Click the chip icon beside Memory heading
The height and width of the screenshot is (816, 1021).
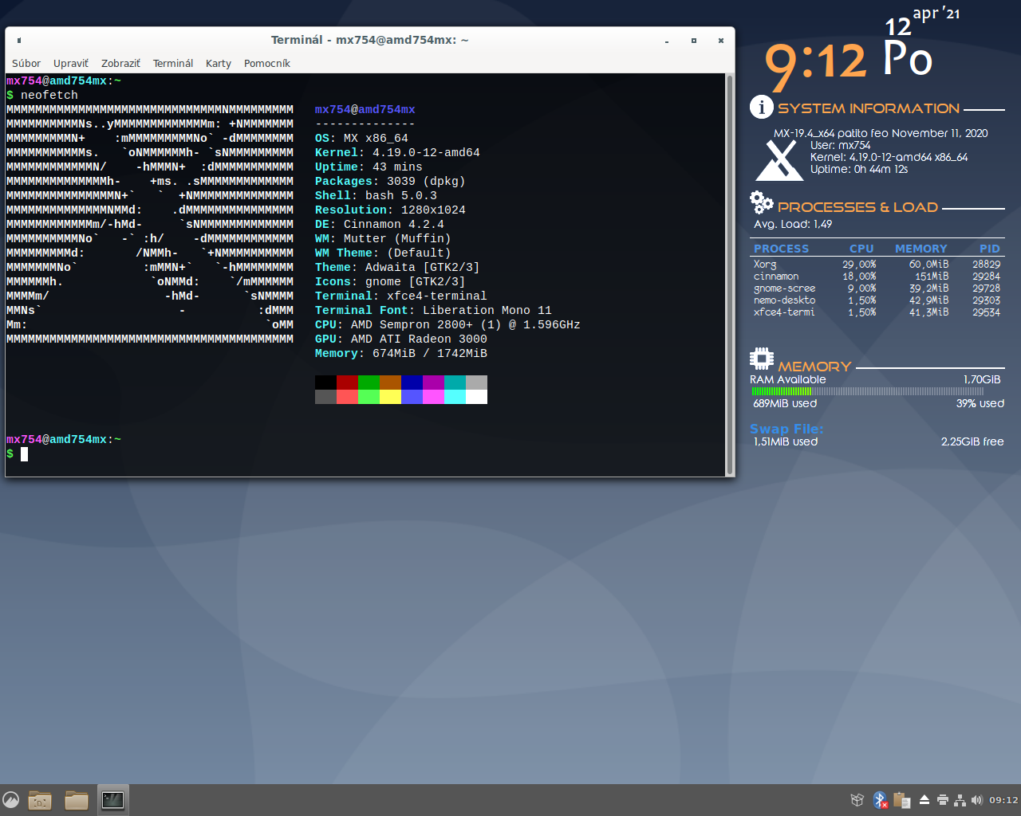[x=762, y=359]
